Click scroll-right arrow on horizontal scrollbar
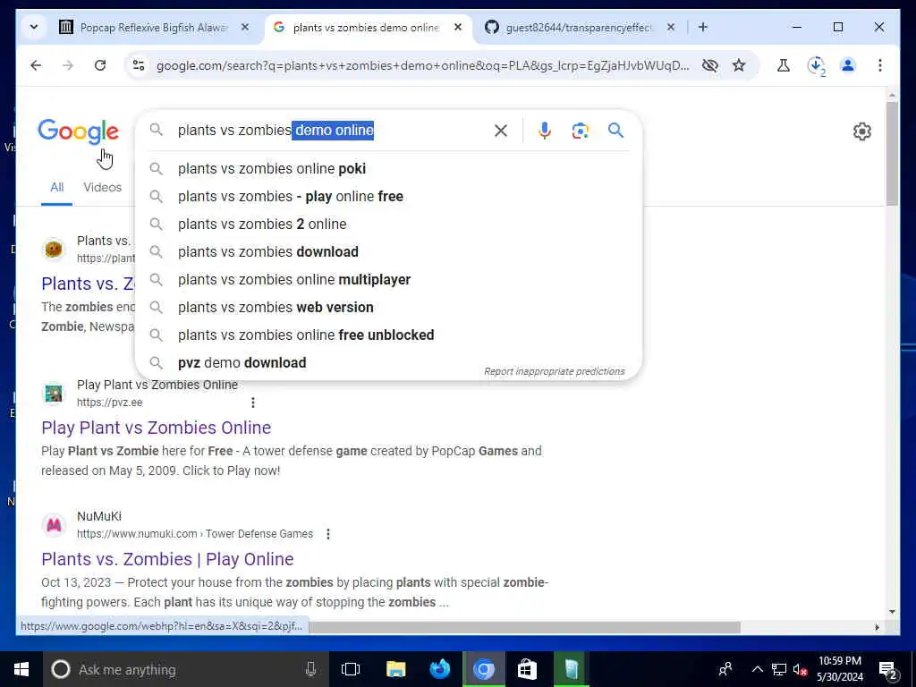Screen dimensions: 916x687 (877, 627)
